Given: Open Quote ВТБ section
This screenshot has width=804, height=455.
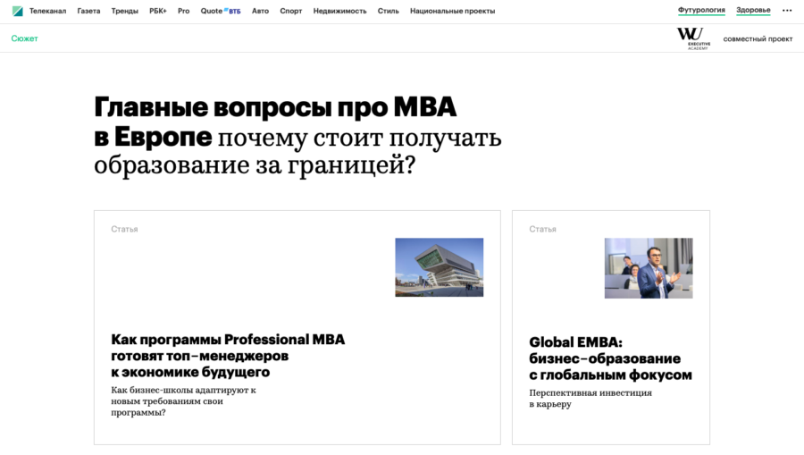Looking at the screenshot, I should pyautogui.click(x=221, y=11).
